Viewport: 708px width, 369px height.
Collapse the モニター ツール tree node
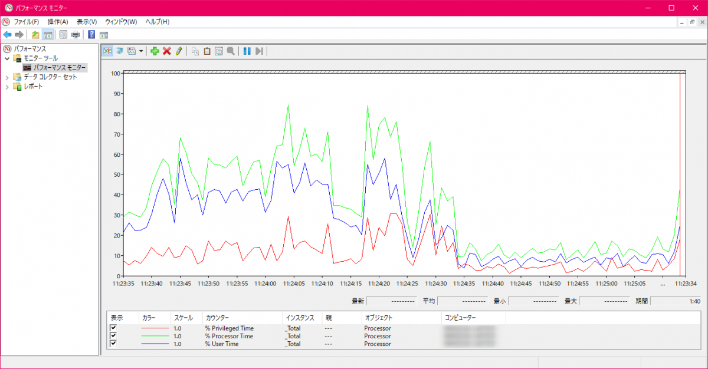[x=7, y=58]
